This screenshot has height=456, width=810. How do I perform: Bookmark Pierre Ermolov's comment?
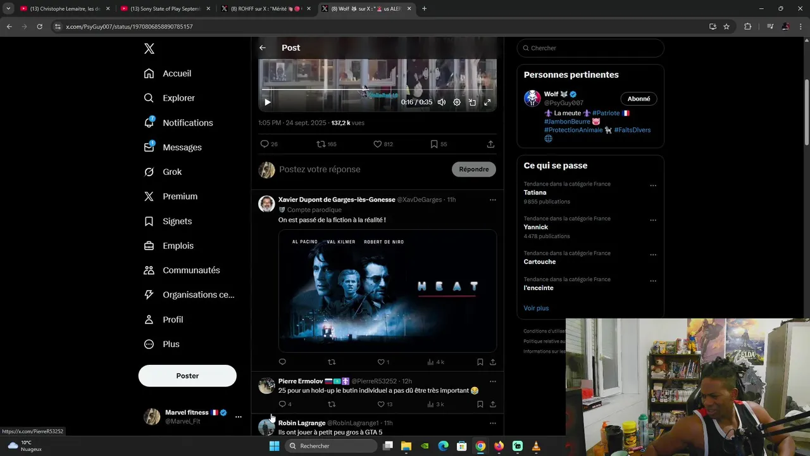(x=480, y=404)
